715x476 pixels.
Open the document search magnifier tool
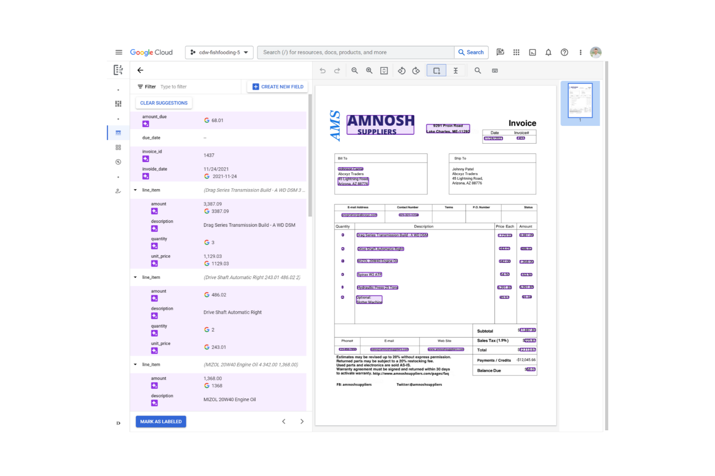(x=478, y=70)
